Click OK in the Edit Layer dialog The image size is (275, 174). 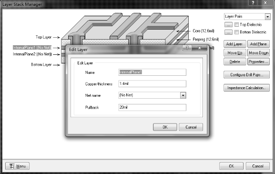coord(165,127)
